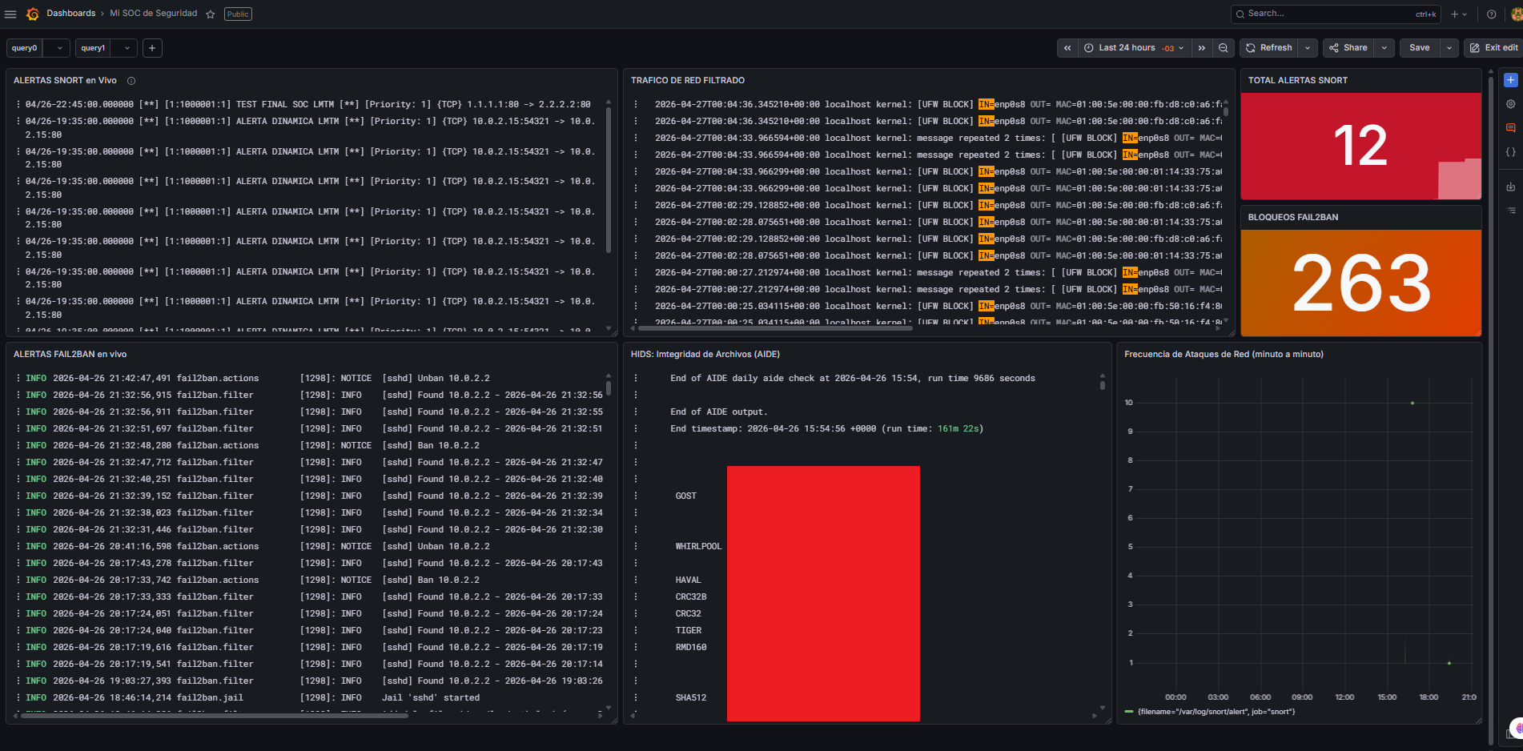
Task: Open the dashboard JSON model {} icon
Action: coord(1511,151)
